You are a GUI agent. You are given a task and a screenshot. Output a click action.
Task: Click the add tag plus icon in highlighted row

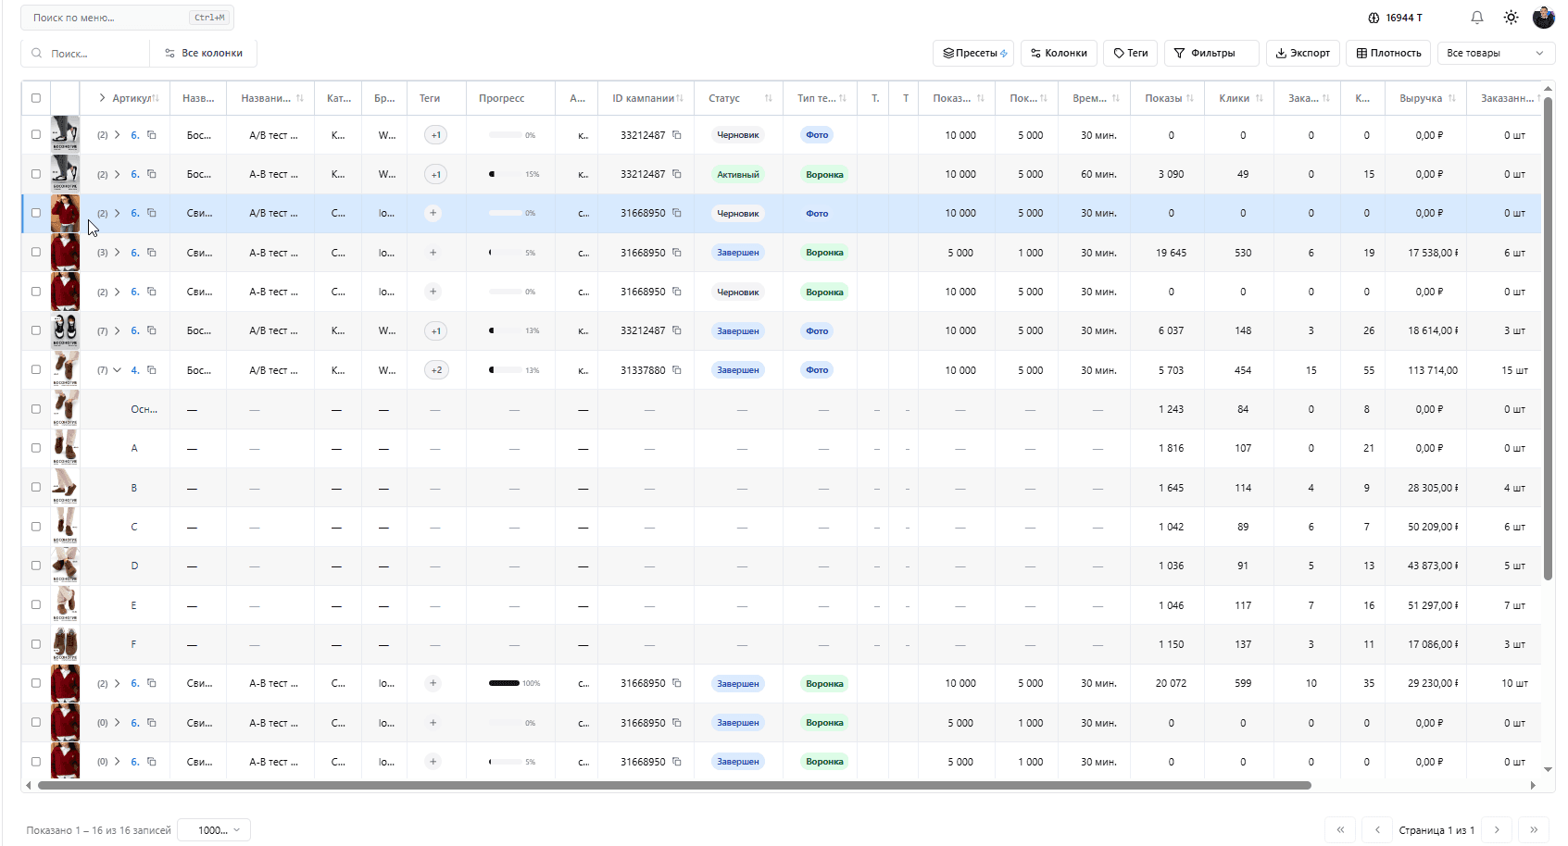click(433, 213)
